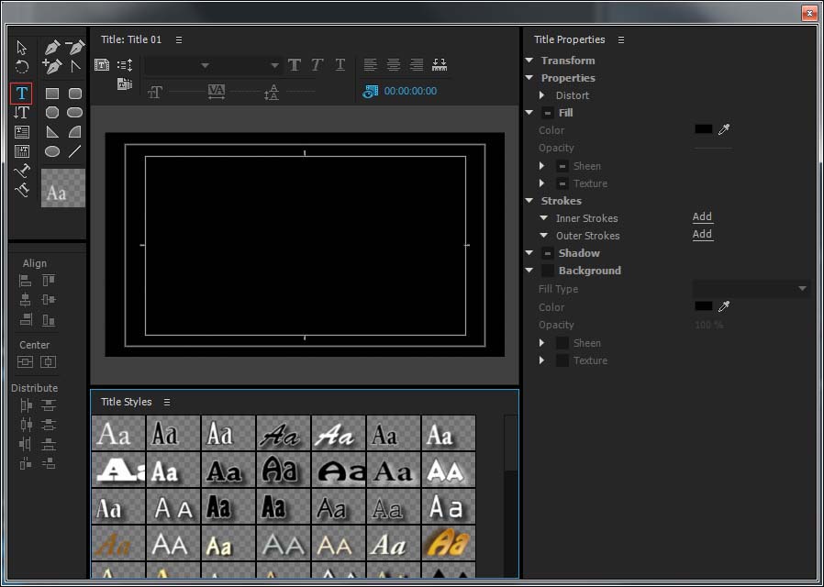Click the Fill color eyedropper
Image resolution: width=824 pixels, height=587 pixels.
[x=724, y=130]
